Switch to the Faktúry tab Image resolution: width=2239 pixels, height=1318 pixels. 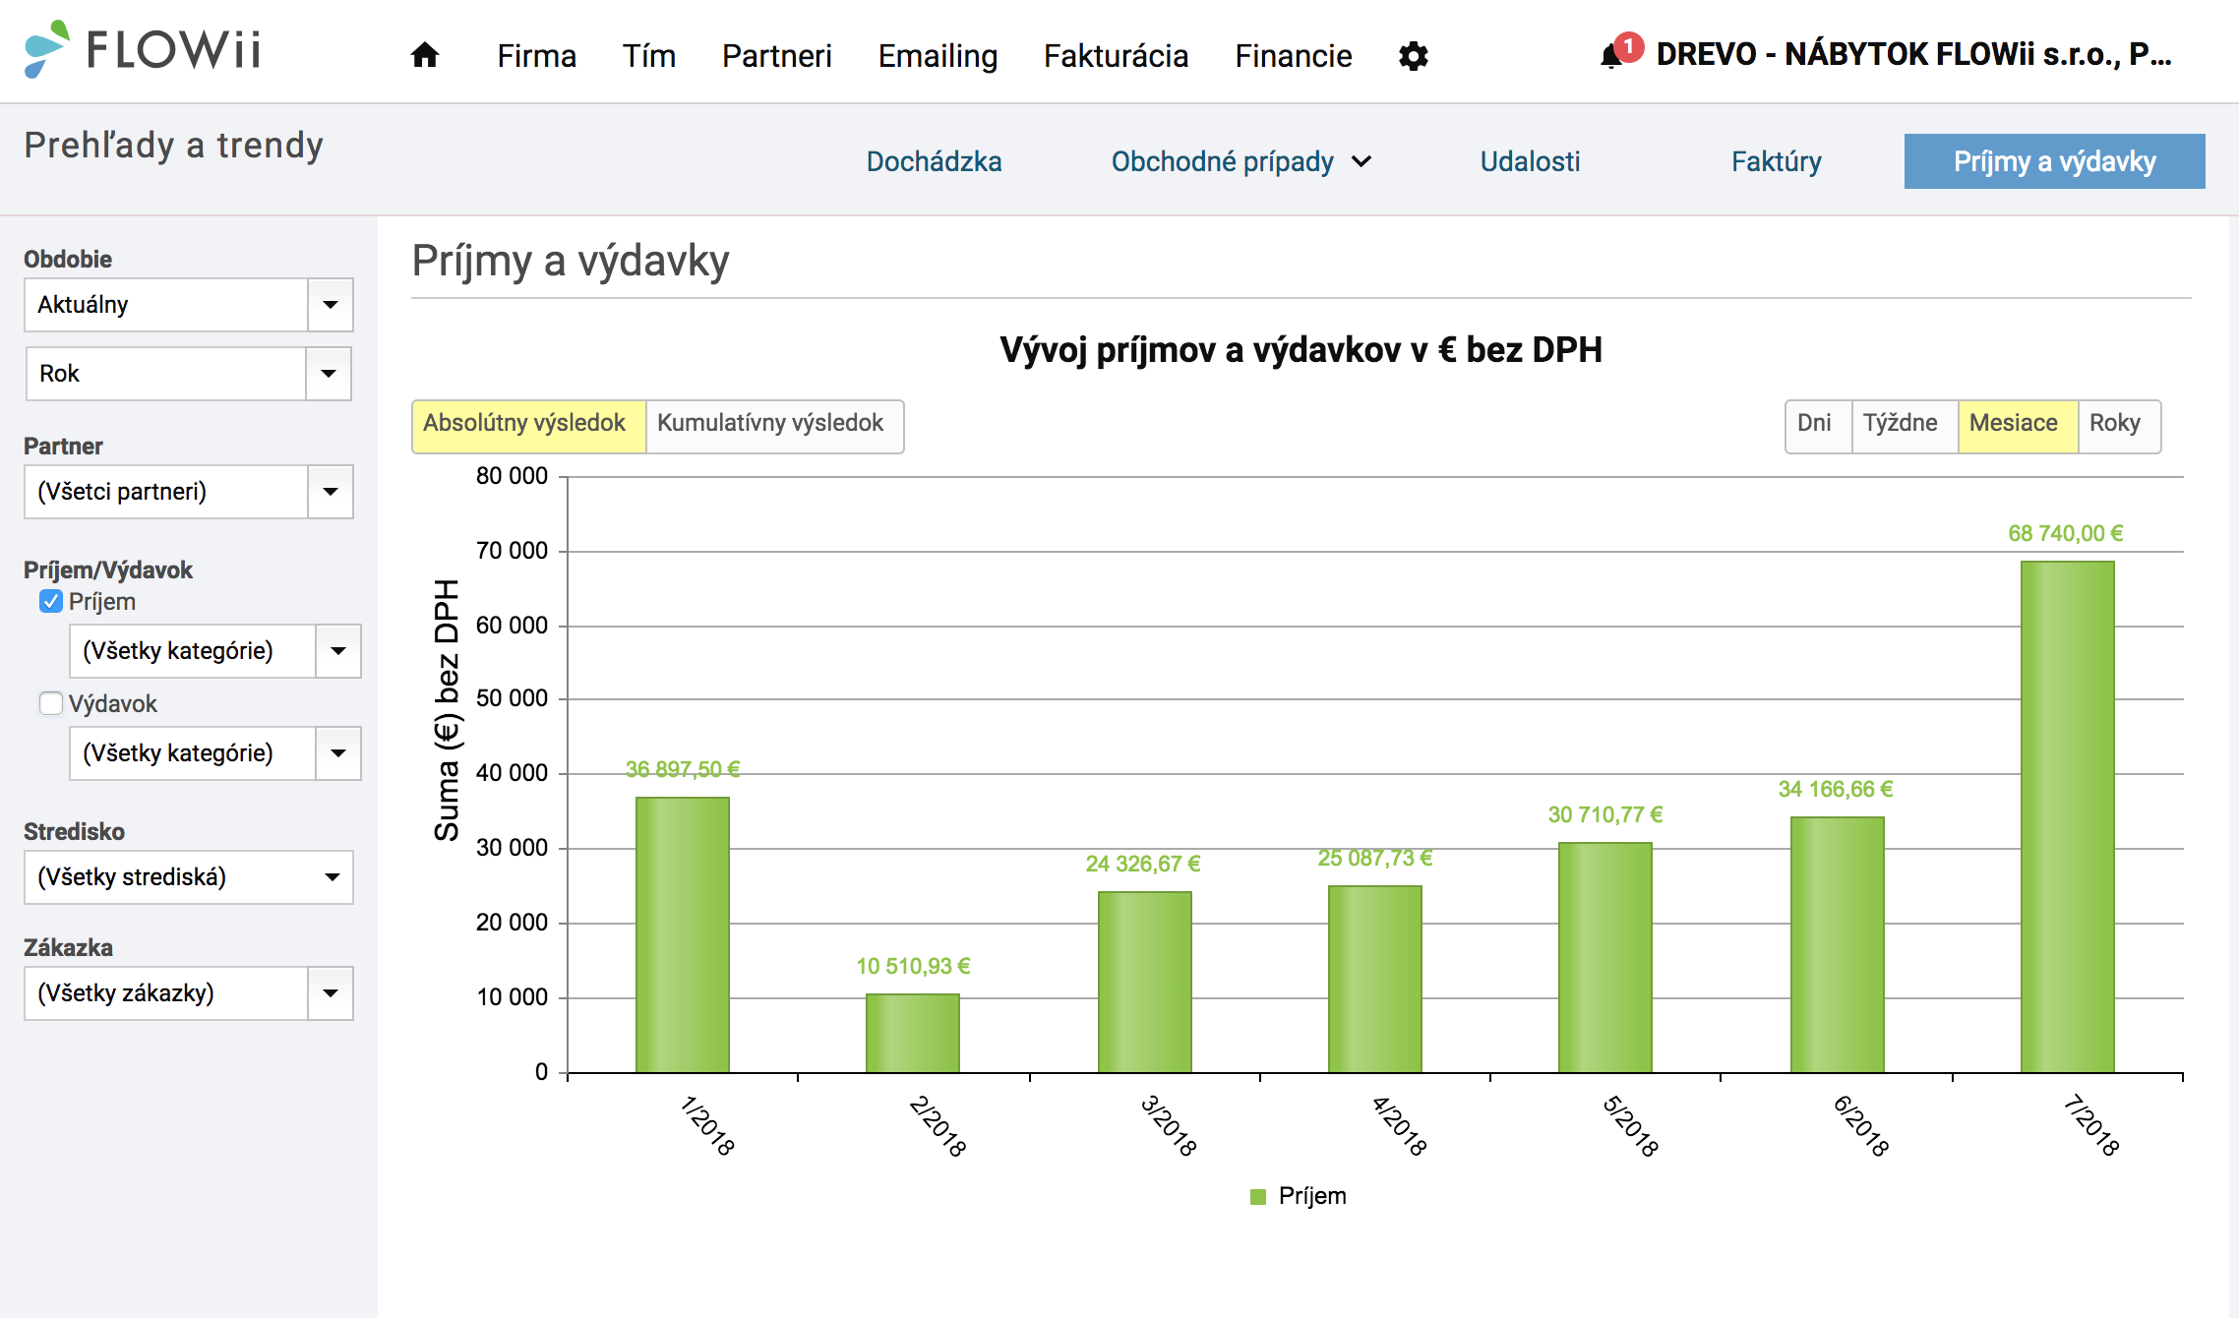[1776, 161]
